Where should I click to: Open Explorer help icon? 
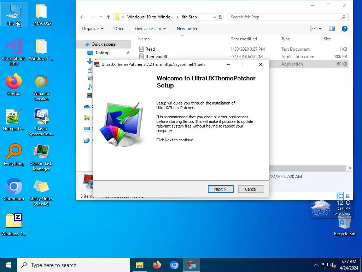344,29
